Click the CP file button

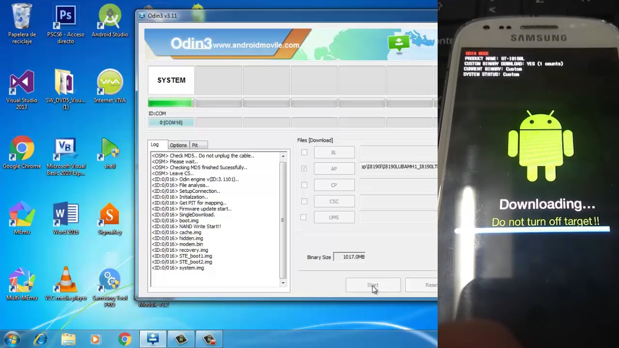pos(334,185)
